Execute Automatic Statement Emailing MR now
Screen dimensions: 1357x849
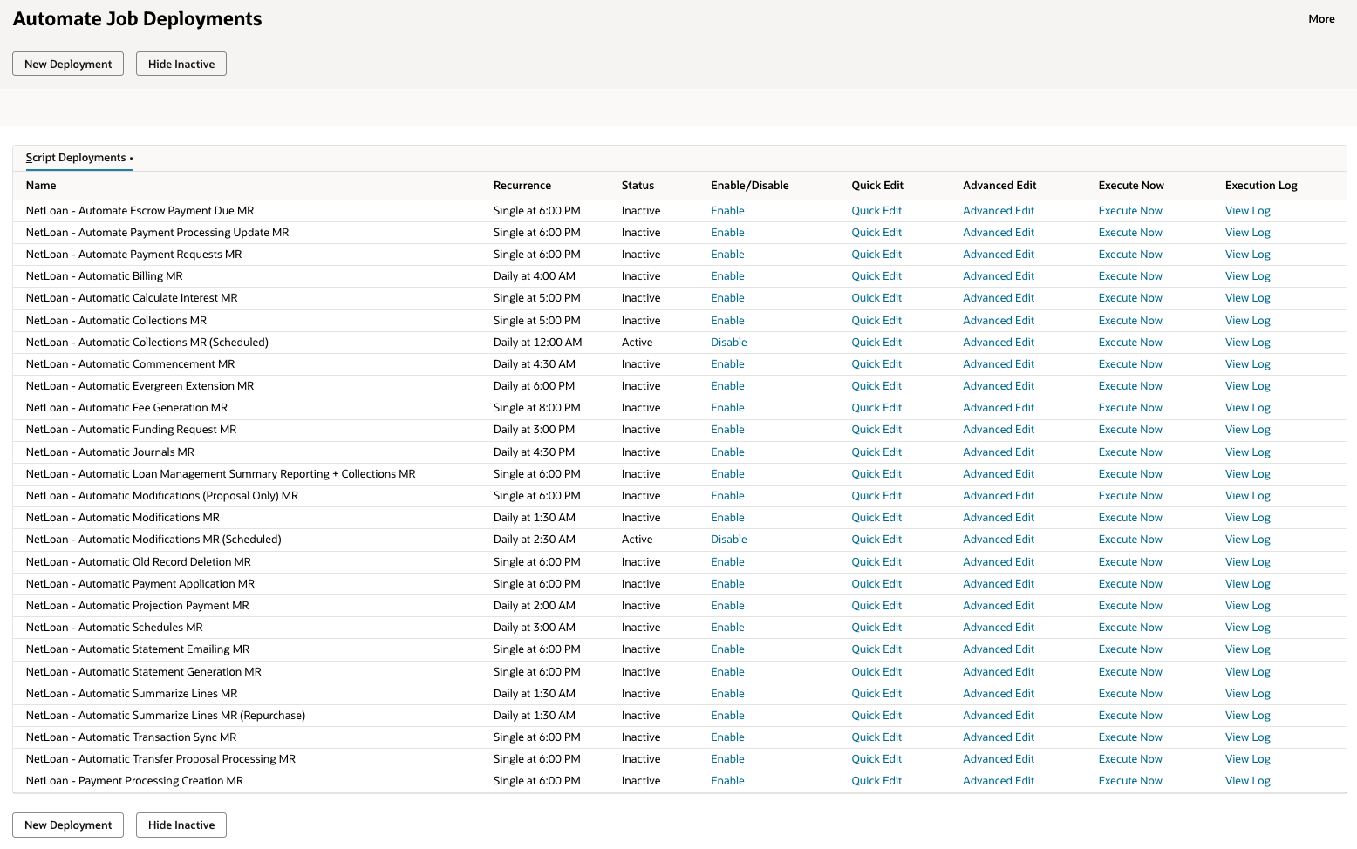(1130, 649)
